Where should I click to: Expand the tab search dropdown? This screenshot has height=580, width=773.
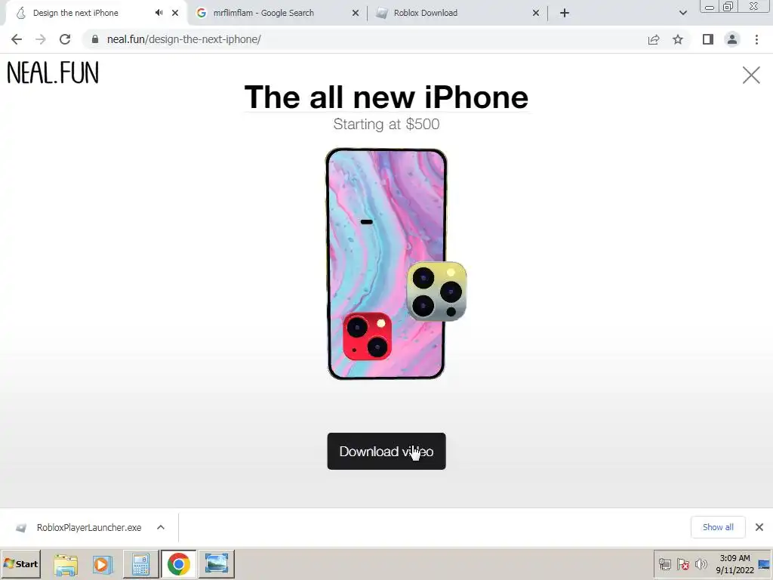tap(682, 13)
